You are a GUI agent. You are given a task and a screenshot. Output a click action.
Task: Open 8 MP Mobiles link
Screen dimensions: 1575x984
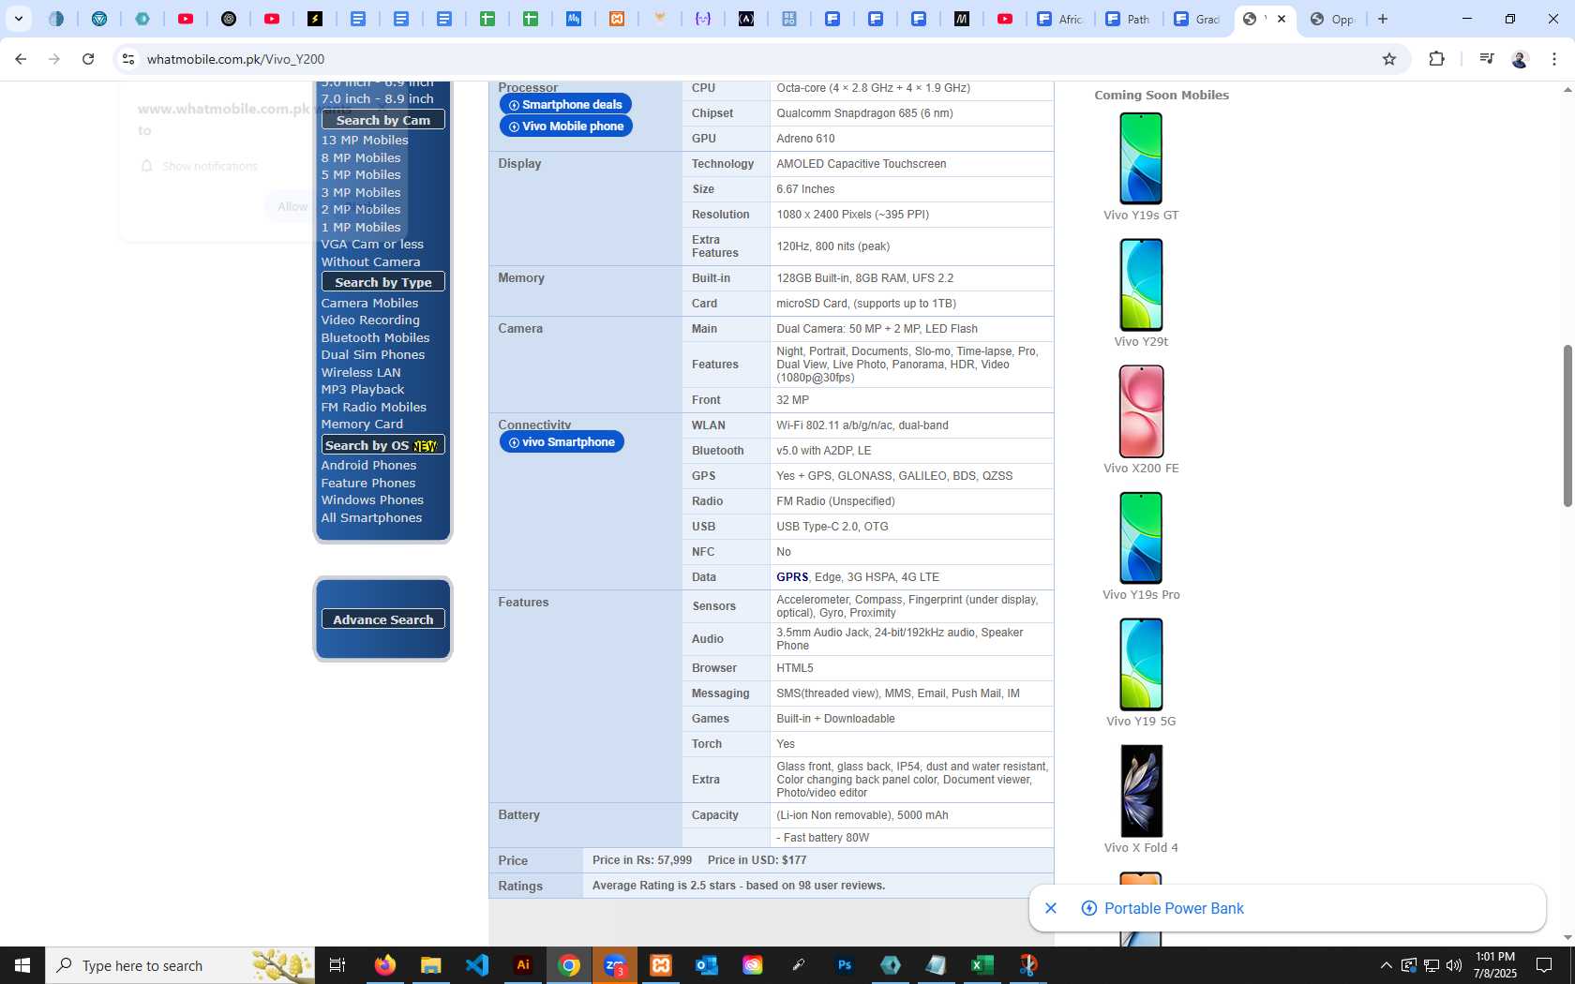point(361,158)
